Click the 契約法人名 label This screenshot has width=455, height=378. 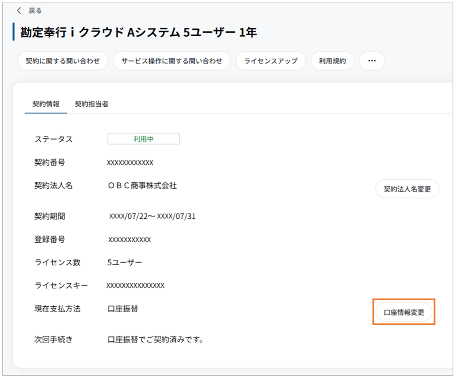coord(53,186)
